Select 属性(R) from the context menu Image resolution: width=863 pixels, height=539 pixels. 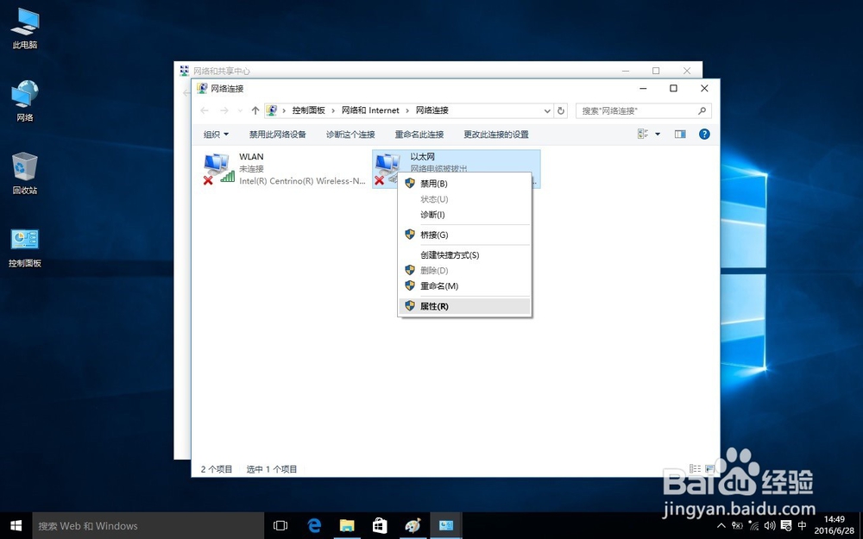434,305
